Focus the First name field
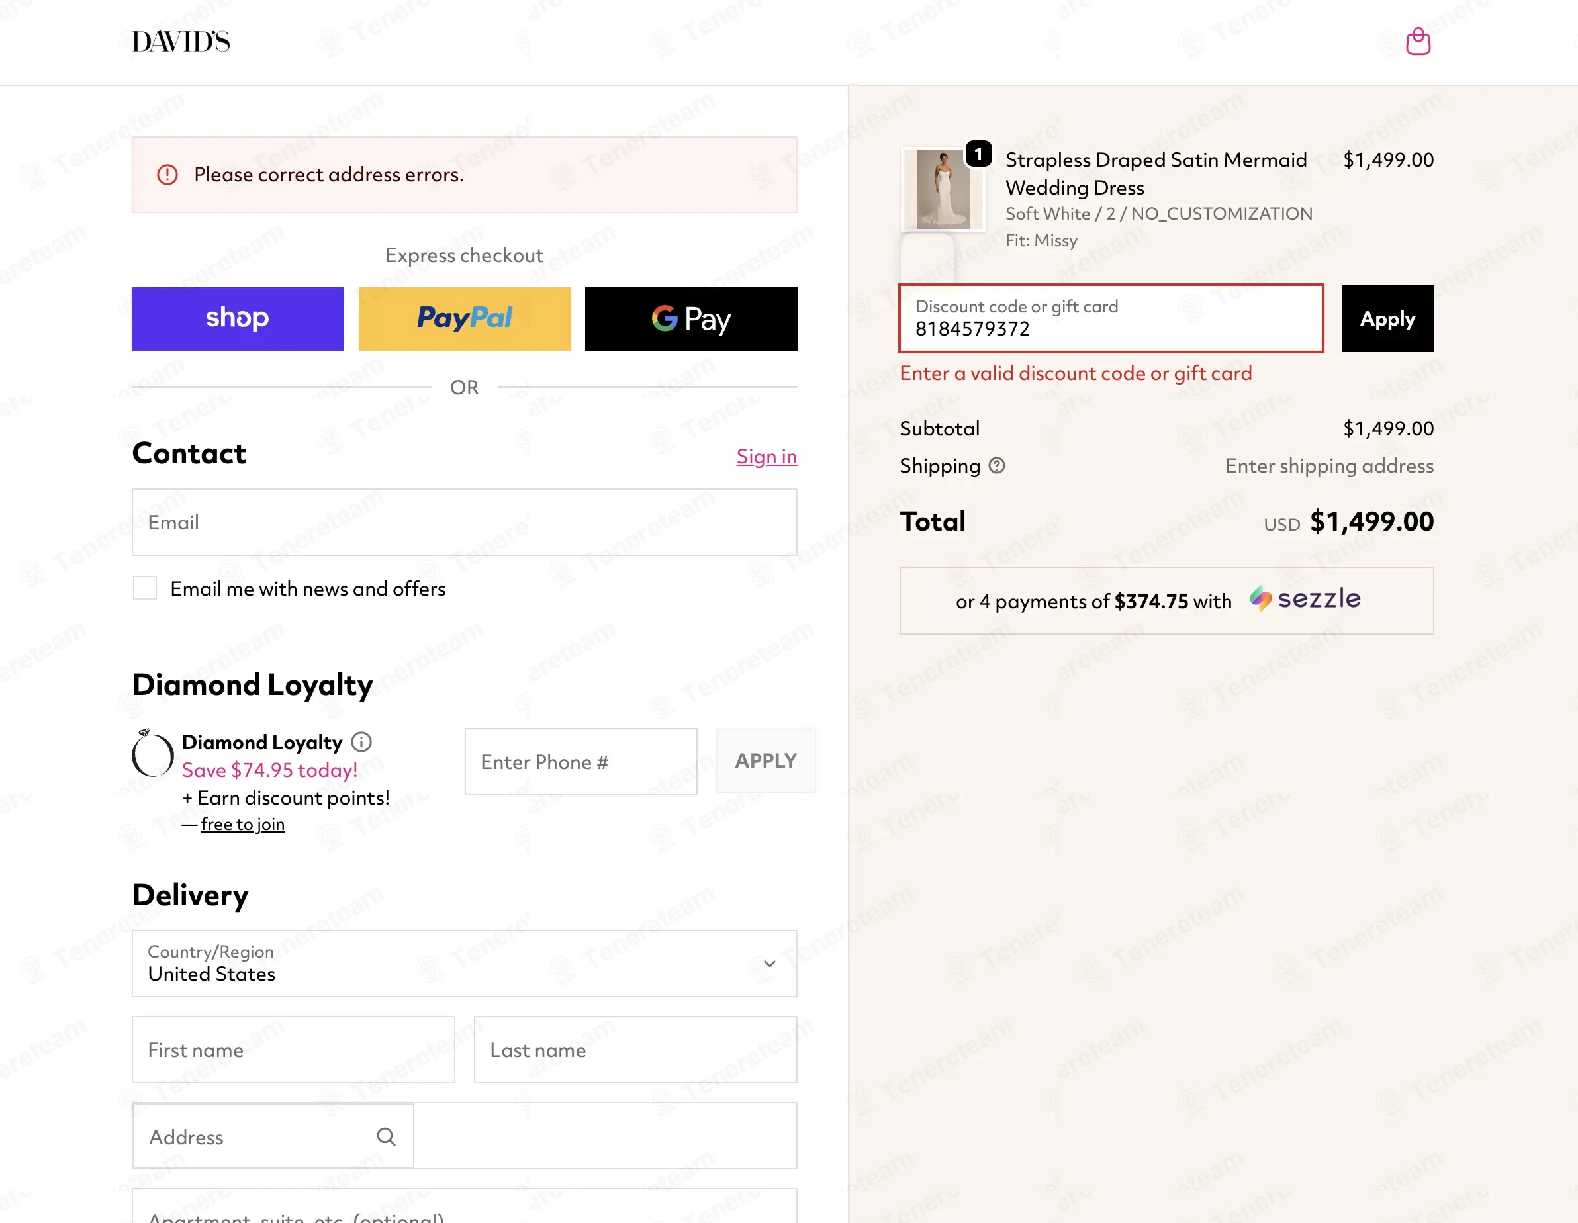The height and width of the screenshot is (1223, 1578). coord(293,1050)
